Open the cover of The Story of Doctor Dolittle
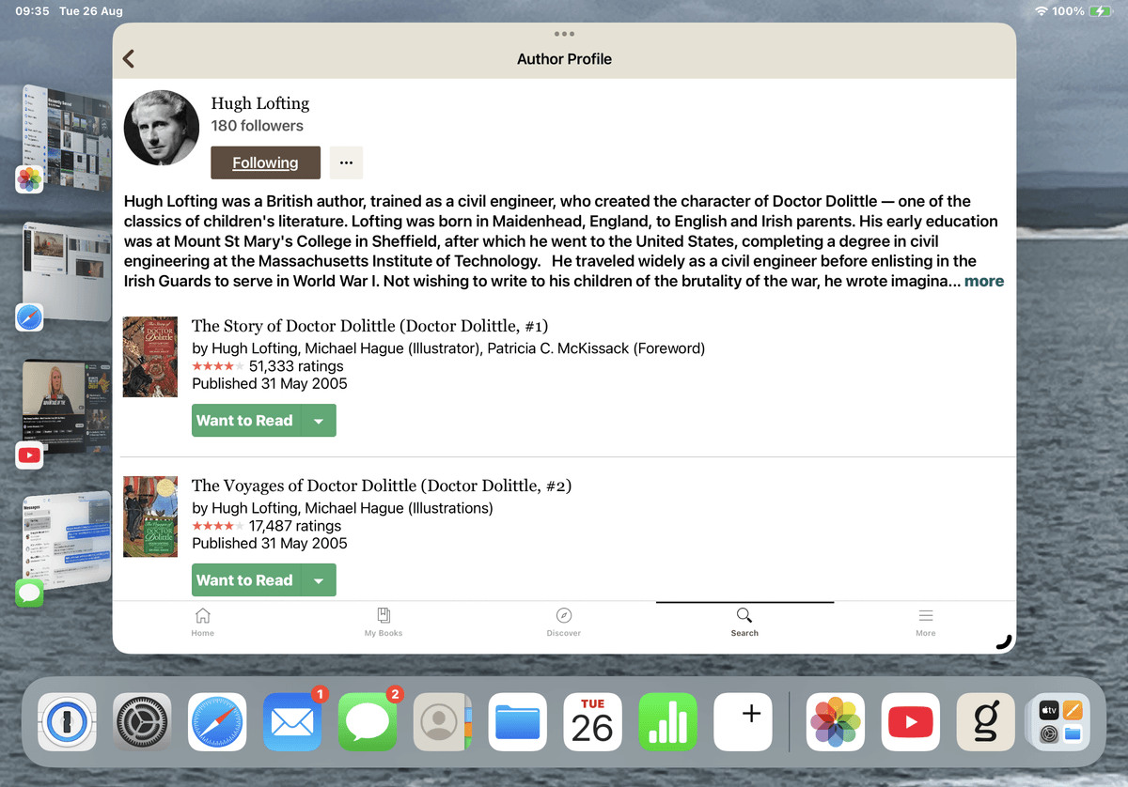The image size is (1128, 787). pyautogui.click(x=150, y=357)
